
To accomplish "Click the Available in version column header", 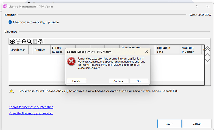I will 191,50.
